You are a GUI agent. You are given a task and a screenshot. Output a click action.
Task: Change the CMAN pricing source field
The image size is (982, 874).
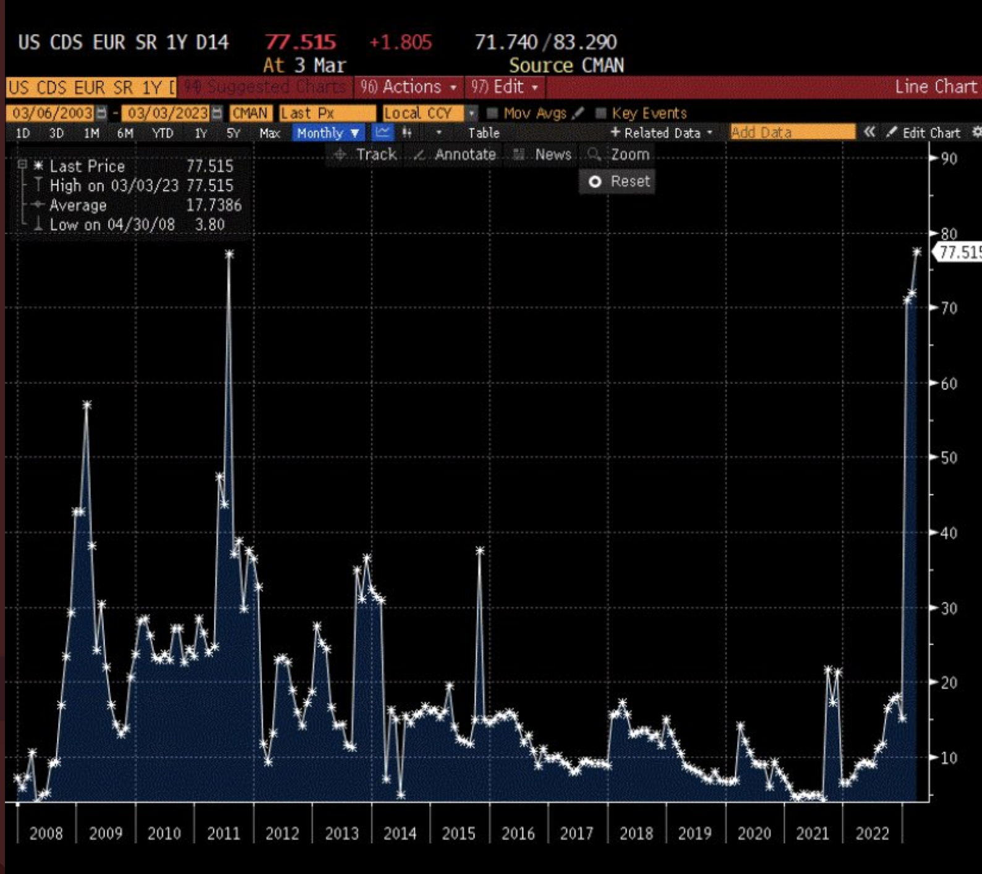[x=250, y=113]
